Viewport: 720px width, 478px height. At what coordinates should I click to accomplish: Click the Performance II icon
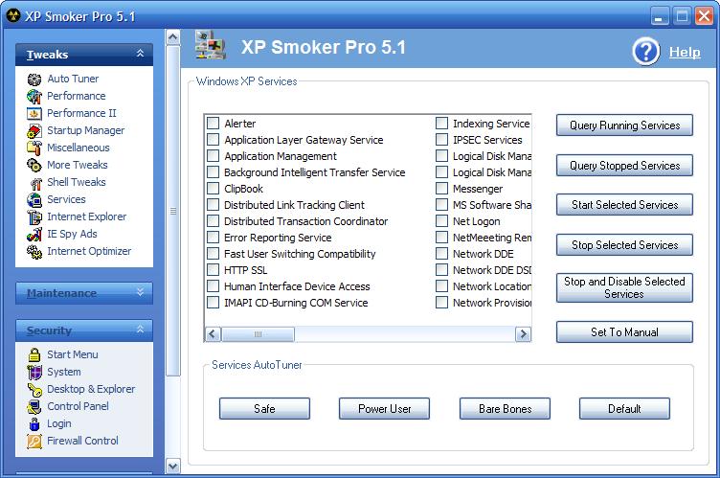pos(34,114)
